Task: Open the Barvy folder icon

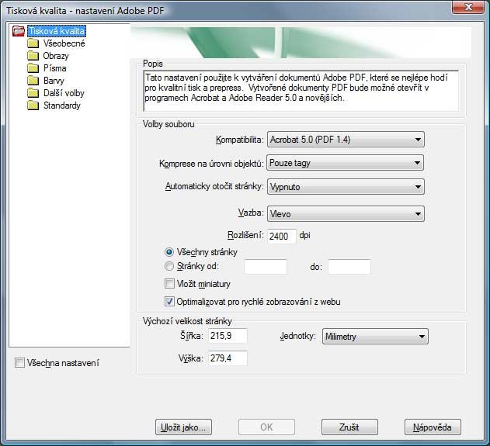Action: [x=33, y=81]
